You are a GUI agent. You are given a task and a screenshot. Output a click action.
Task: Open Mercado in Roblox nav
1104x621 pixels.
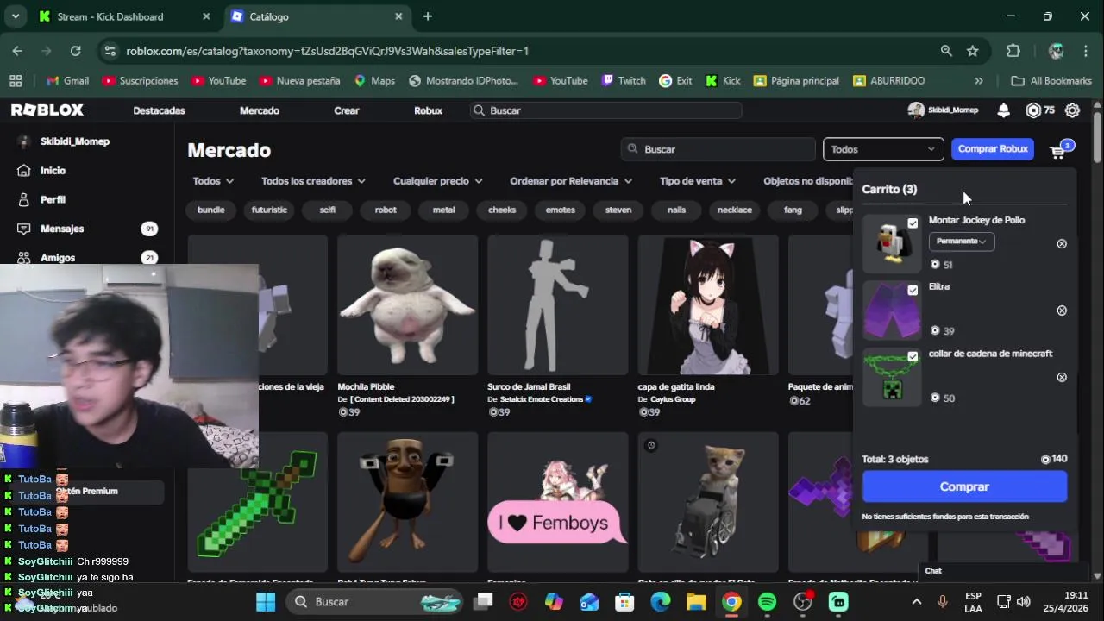(260, 110)
